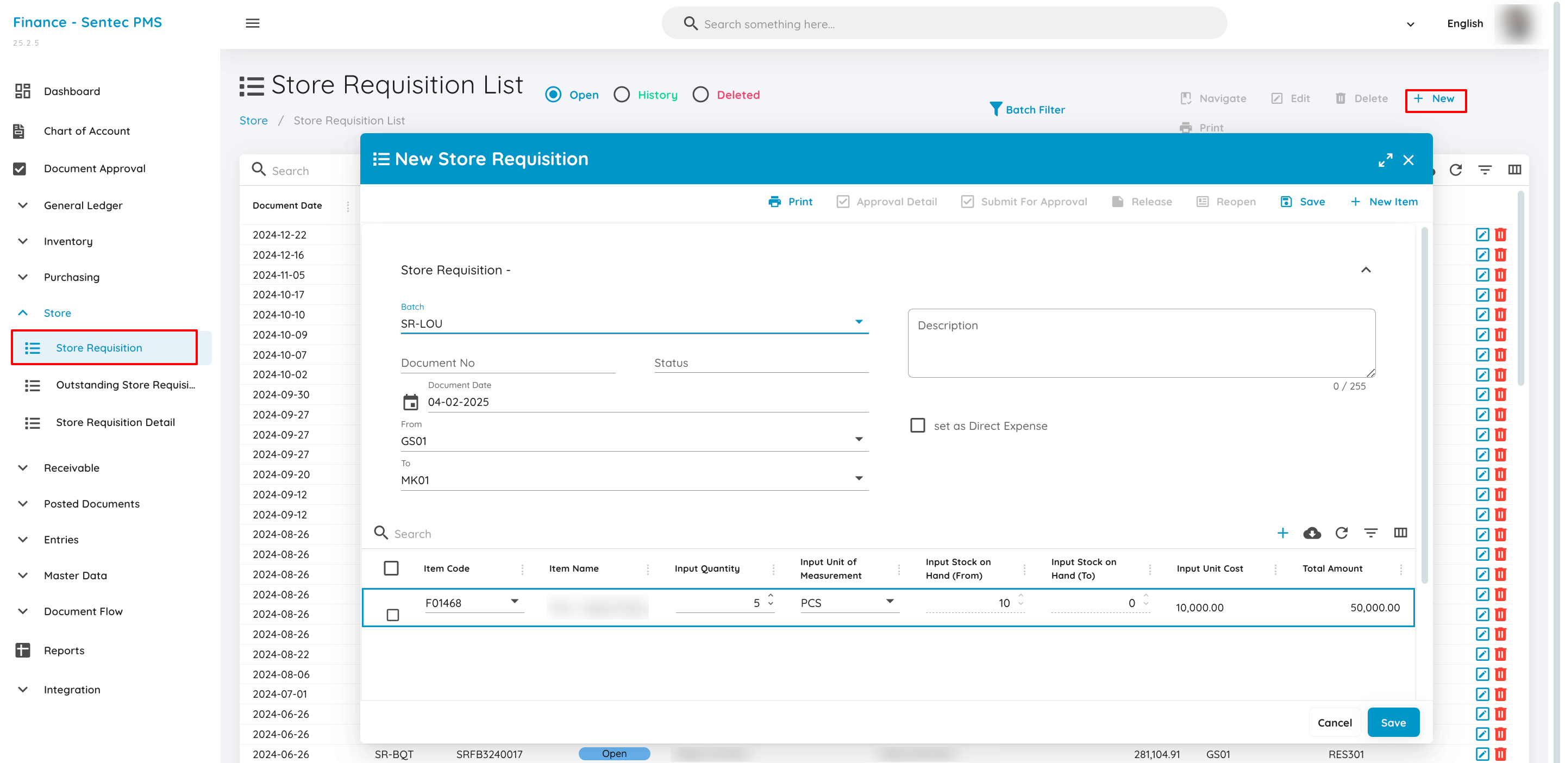Click the global search field
This screenshot has height=763, width=1565.
click(944, 24)
